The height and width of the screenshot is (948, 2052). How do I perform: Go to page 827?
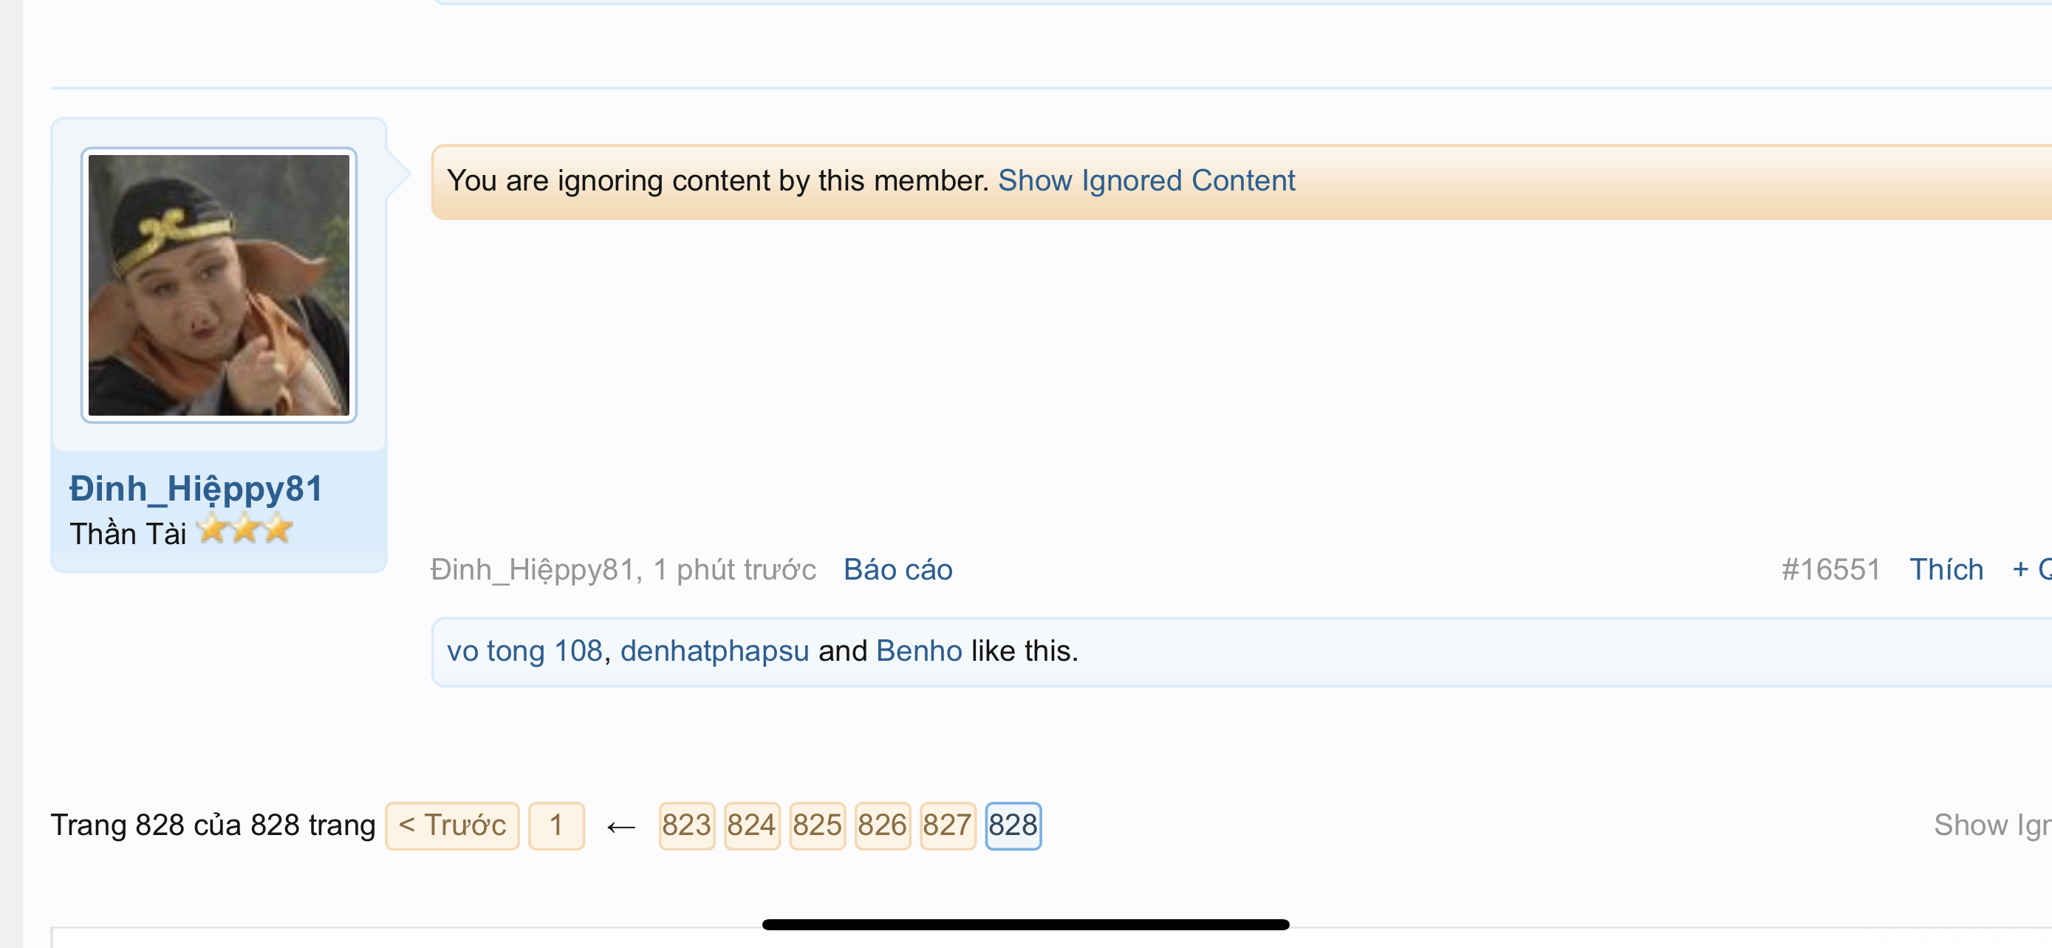click(x=947, y=825)
